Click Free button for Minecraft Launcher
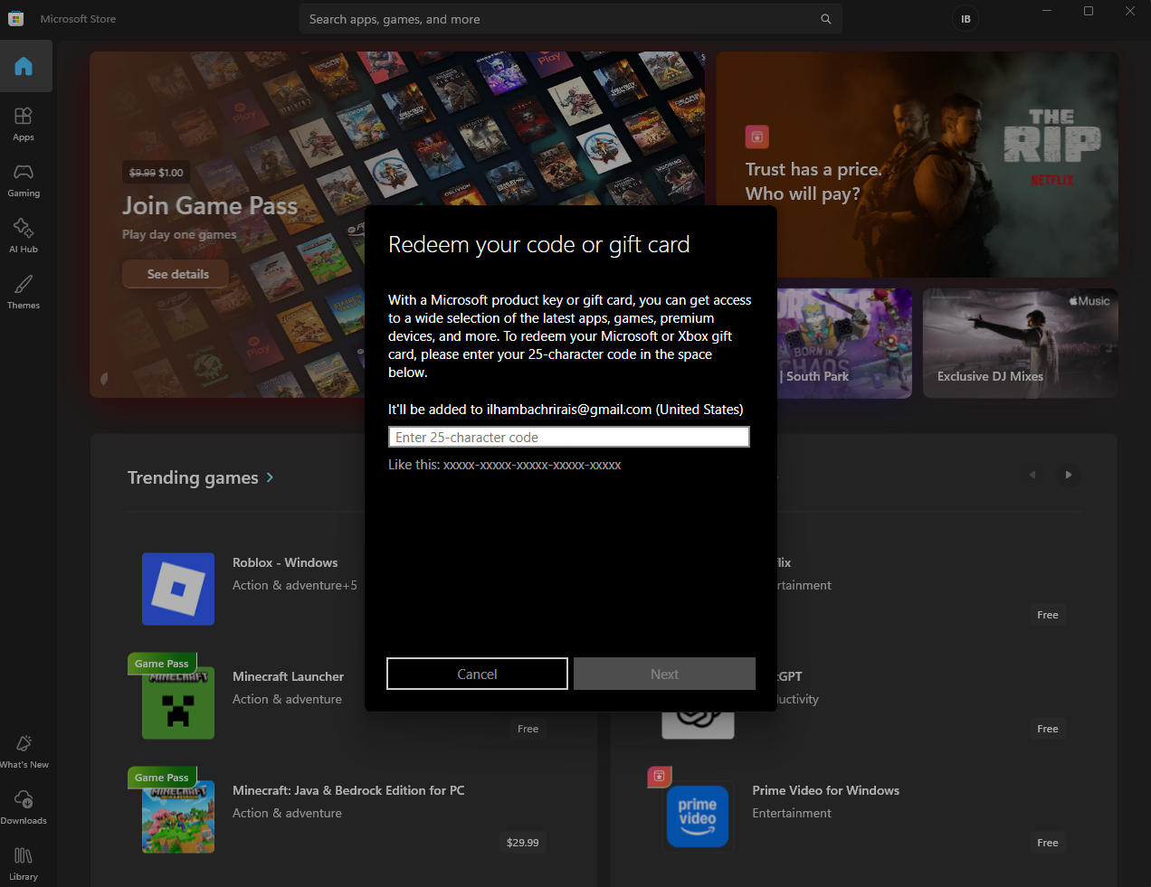Screen dimensions: 1151x887 pyautogui.click(x=528, y=729)
